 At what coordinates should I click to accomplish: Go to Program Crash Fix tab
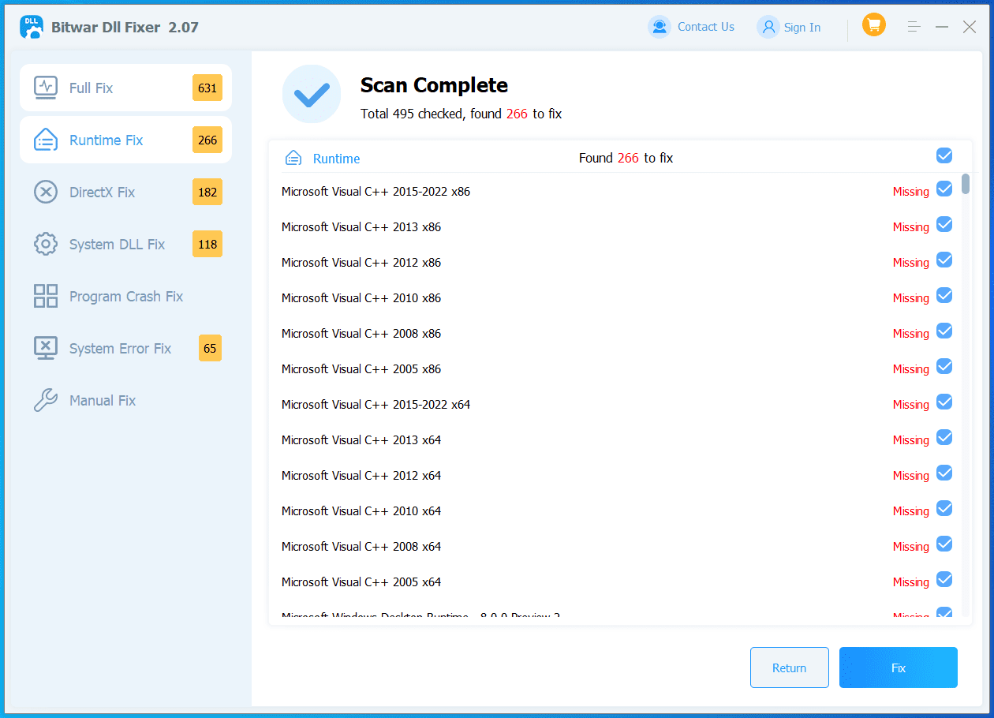[125, 296]
